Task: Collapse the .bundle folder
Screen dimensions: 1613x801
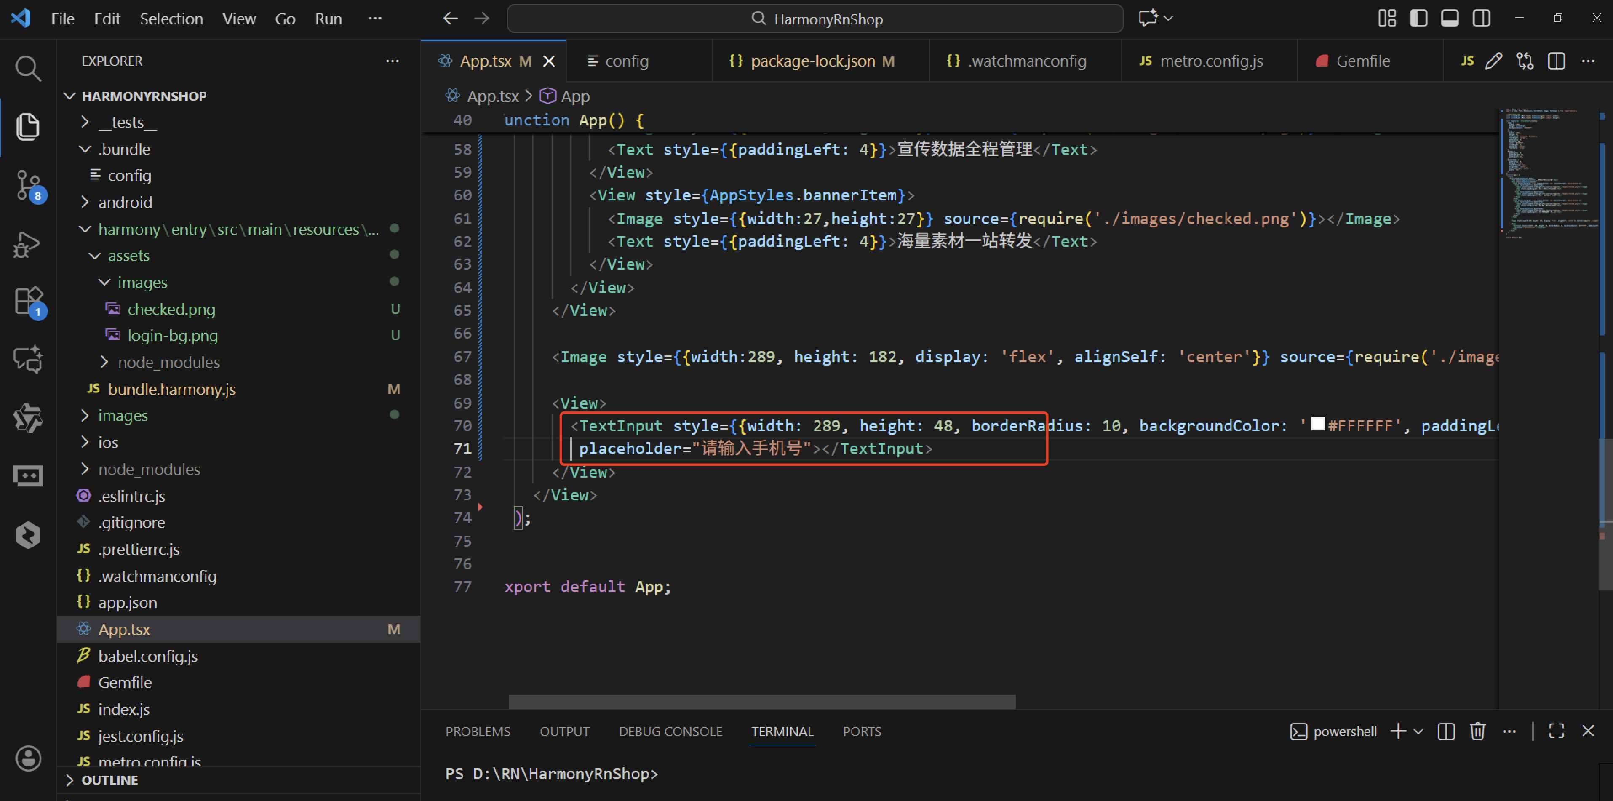Action: click(x=124, y=149)
